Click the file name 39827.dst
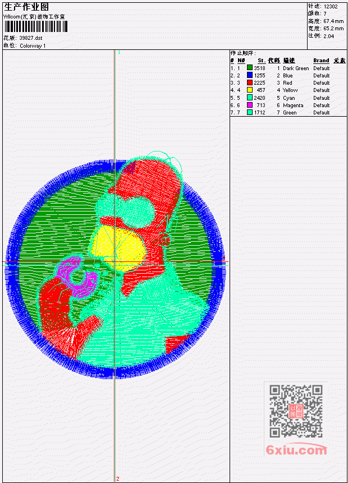This screenshot has width=348, height=483. point(31,38)
